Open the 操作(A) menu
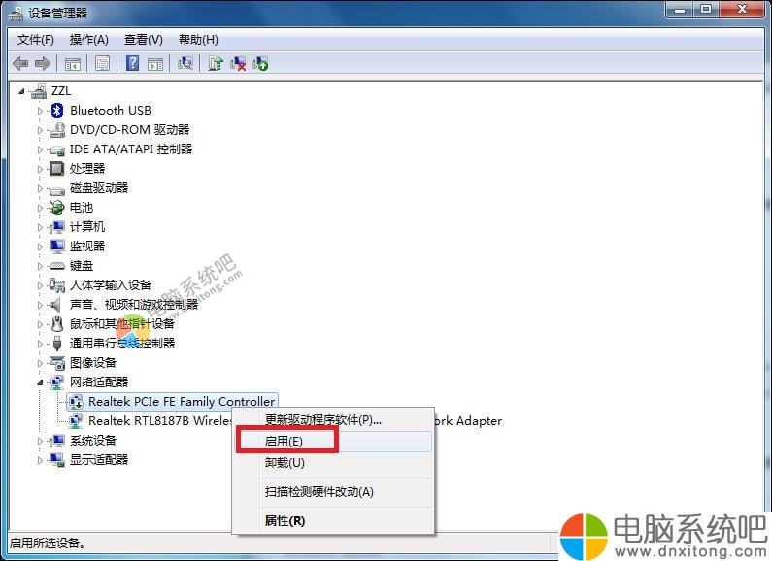Image resolution: width=772 pixels, height=561 pixels. click(x=88, y=40)
